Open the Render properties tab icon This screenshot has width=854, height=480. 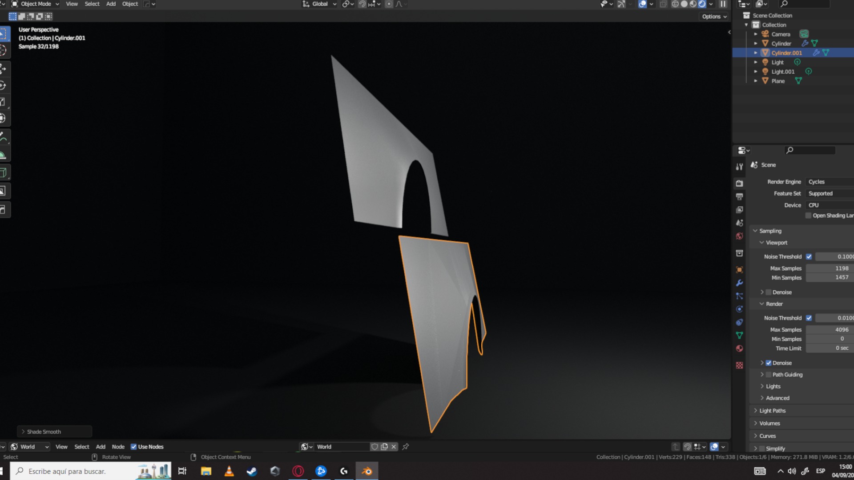click(739, 183)
